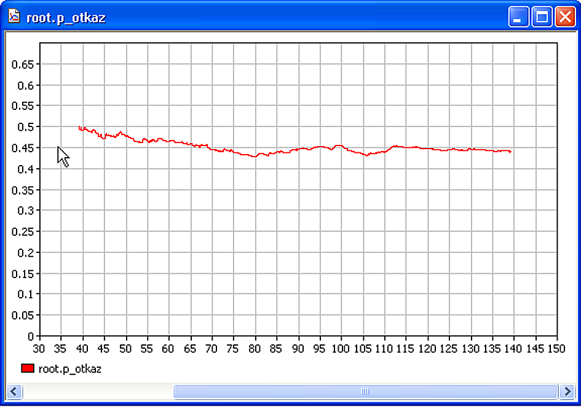Click y-axis label 0.5
Viewport: 581px width, 407px height.
click(26, 127)
